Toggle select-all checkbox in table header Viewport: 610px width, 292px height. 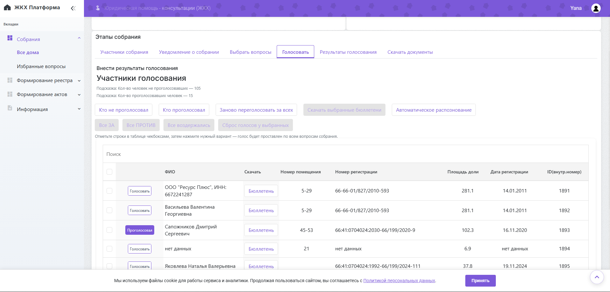click(109, 172)
